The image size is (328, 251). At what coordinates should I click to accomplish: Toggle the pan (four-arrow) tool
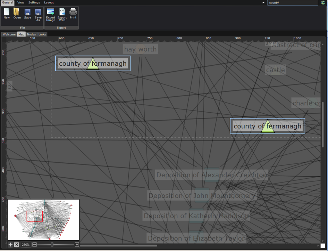click(x=10, y=245)
